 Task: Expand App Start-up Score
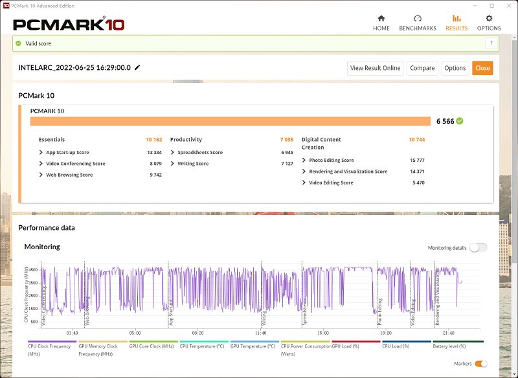(41, 153)
